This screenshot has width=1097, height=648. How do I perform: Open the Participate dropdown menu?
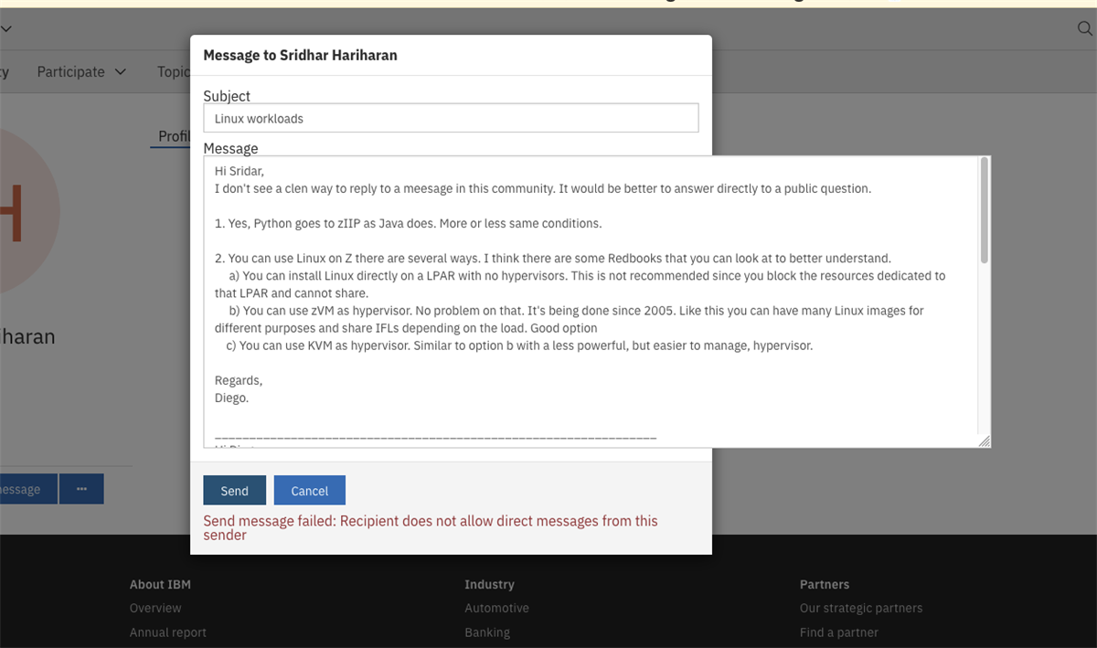point(81,71)
